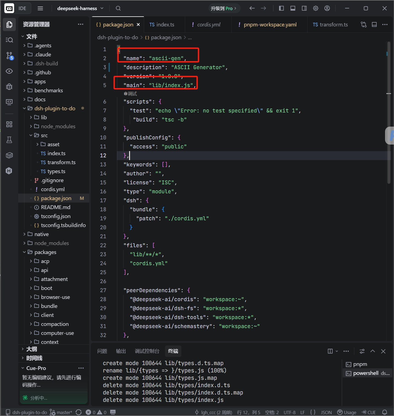Screen dimensions: 394x416
Task: Split the terminal using split icon
Action: click(330, 351)
